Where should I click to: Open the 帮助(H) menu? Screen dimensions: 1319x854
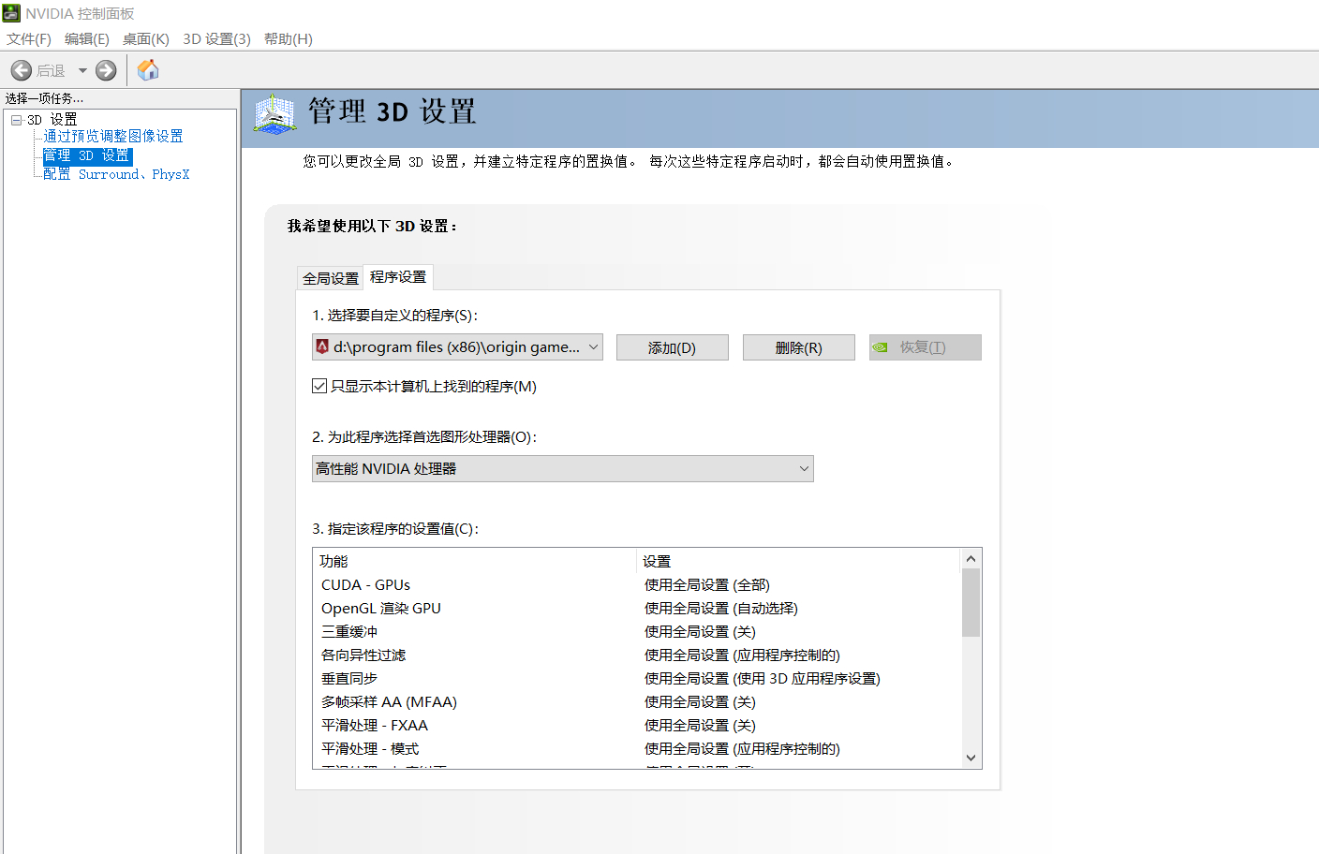click(x=289, y=39)
